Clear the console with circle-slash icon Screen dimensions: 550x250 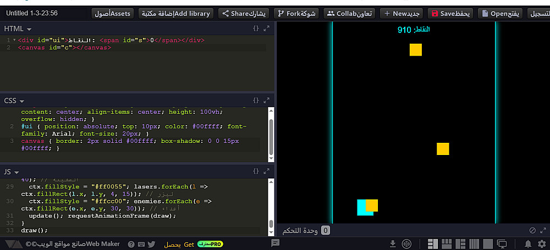[x=532, y=230]
